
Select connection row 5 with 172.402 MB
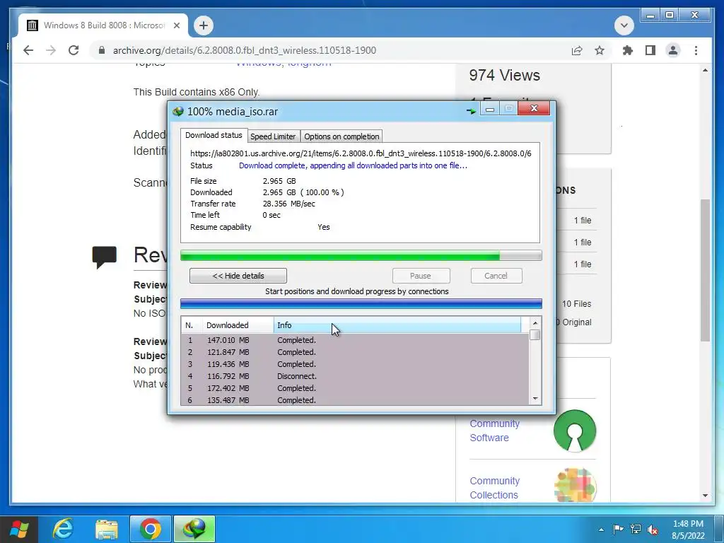(x=355, y=388)
